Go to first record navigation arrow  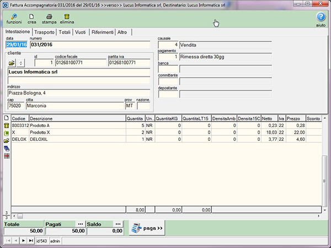coord(8,241)
